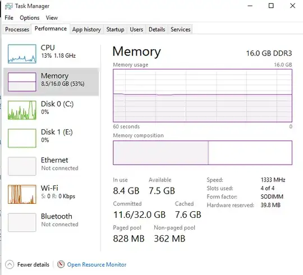This screenshot has width=303, height=275.
Task: Select the CPU mini graph thumbnail
Action: [x=22, y=54]
